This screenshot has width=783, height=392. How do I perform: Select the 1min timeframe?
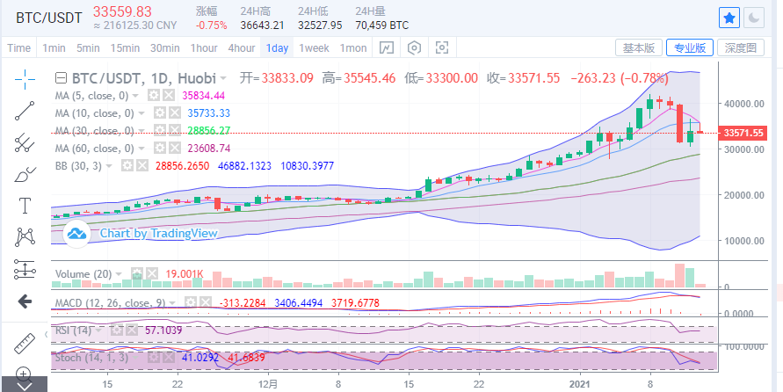click(x=54, y=48)
